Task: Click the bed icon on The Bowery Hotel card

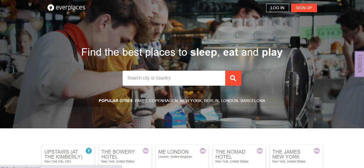Action: coord(146,151)
